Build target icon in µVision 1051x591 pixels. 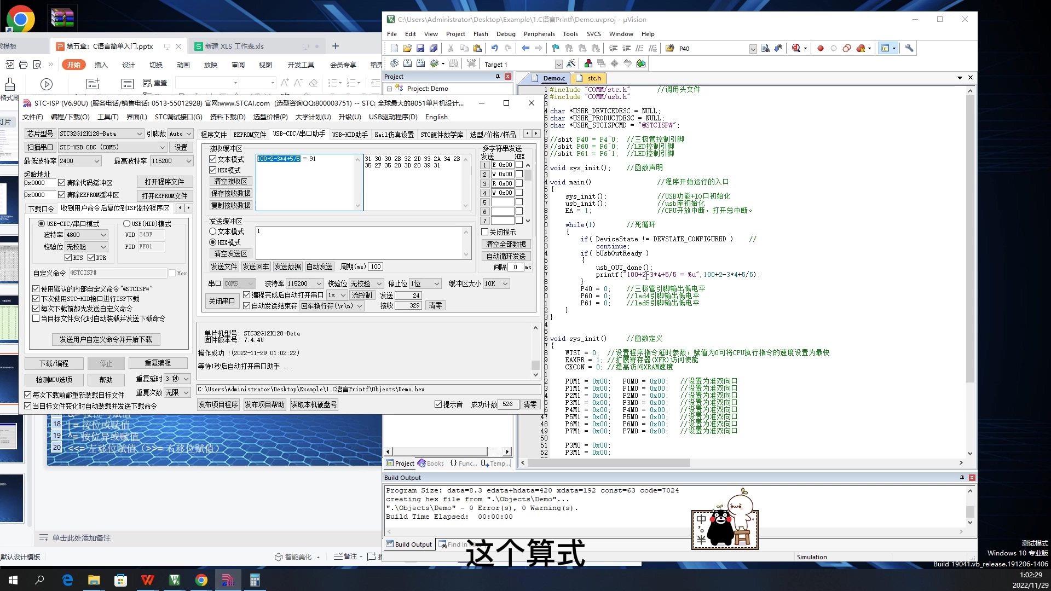[x=407, y=63]
